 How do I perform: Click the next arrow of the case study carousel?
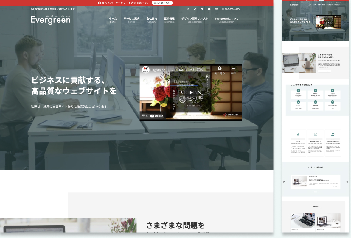pos(347,182)
